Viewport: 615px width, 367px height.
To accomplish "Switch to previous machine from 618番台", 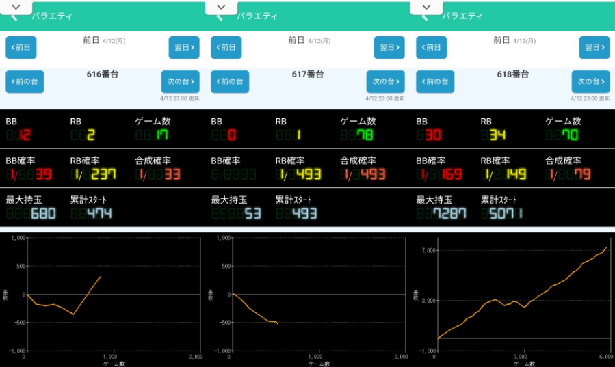I will [435, 81].
